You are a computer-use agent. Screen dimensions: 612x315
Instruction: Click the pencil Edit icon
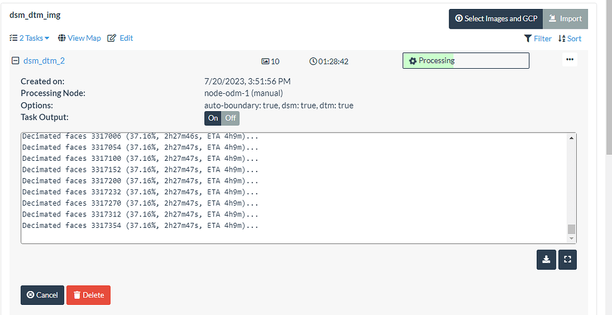(111, 38)
